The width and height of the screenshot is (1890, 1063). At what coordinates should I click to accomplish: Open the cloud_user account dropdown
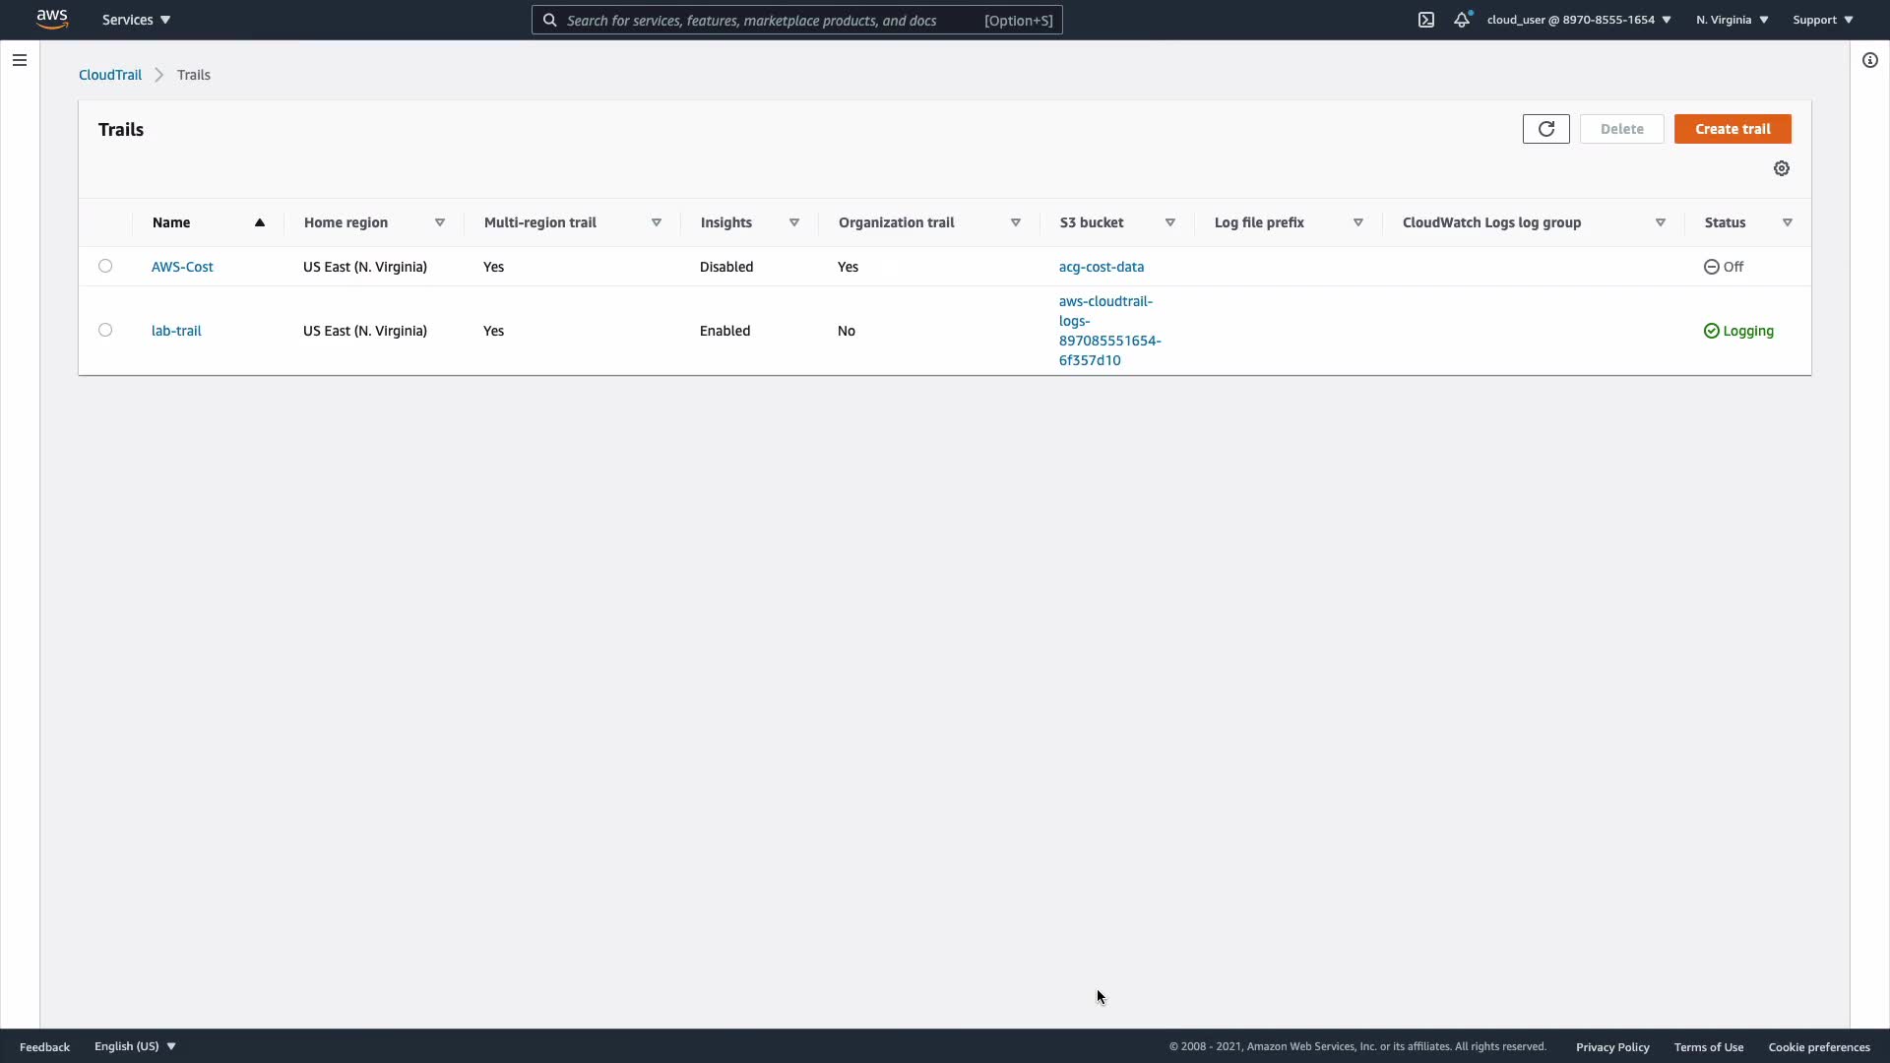coord(1578,20)
